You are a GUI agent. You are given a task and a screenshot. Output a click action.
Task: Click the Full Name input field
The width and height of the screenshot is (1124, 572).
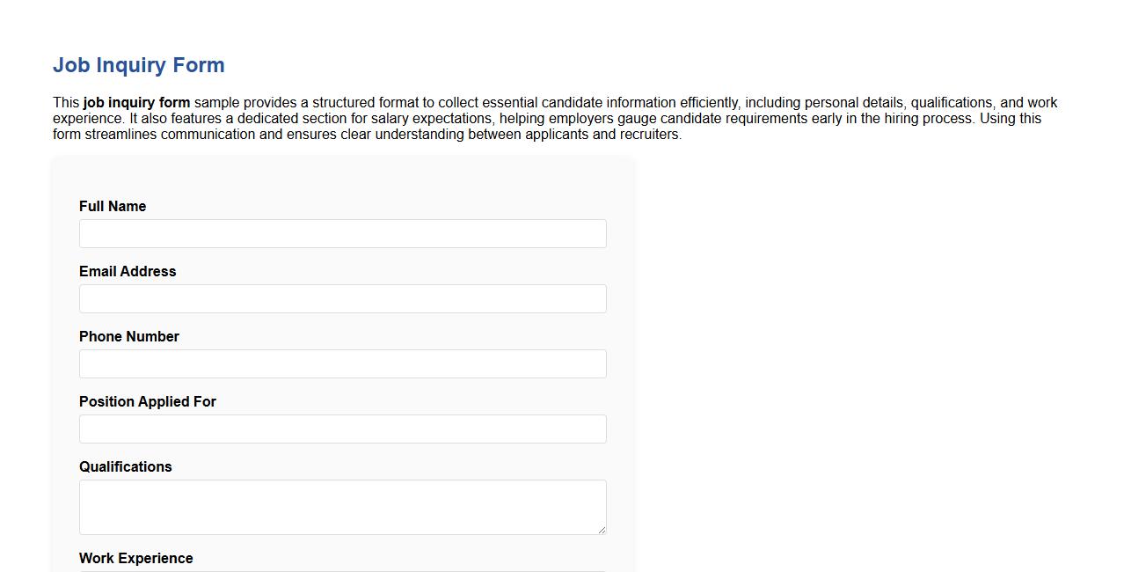pos(342,233)
